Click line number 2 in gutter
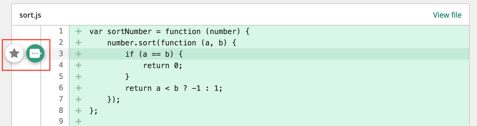 [61, 42]
